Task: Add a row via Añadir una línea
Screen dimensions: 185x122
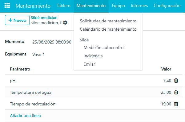Action: [x=25, y=116]
